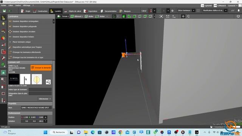The image size is (242, 136).
Task: Open the Documentation tab
Action: [x=109, y=11]
